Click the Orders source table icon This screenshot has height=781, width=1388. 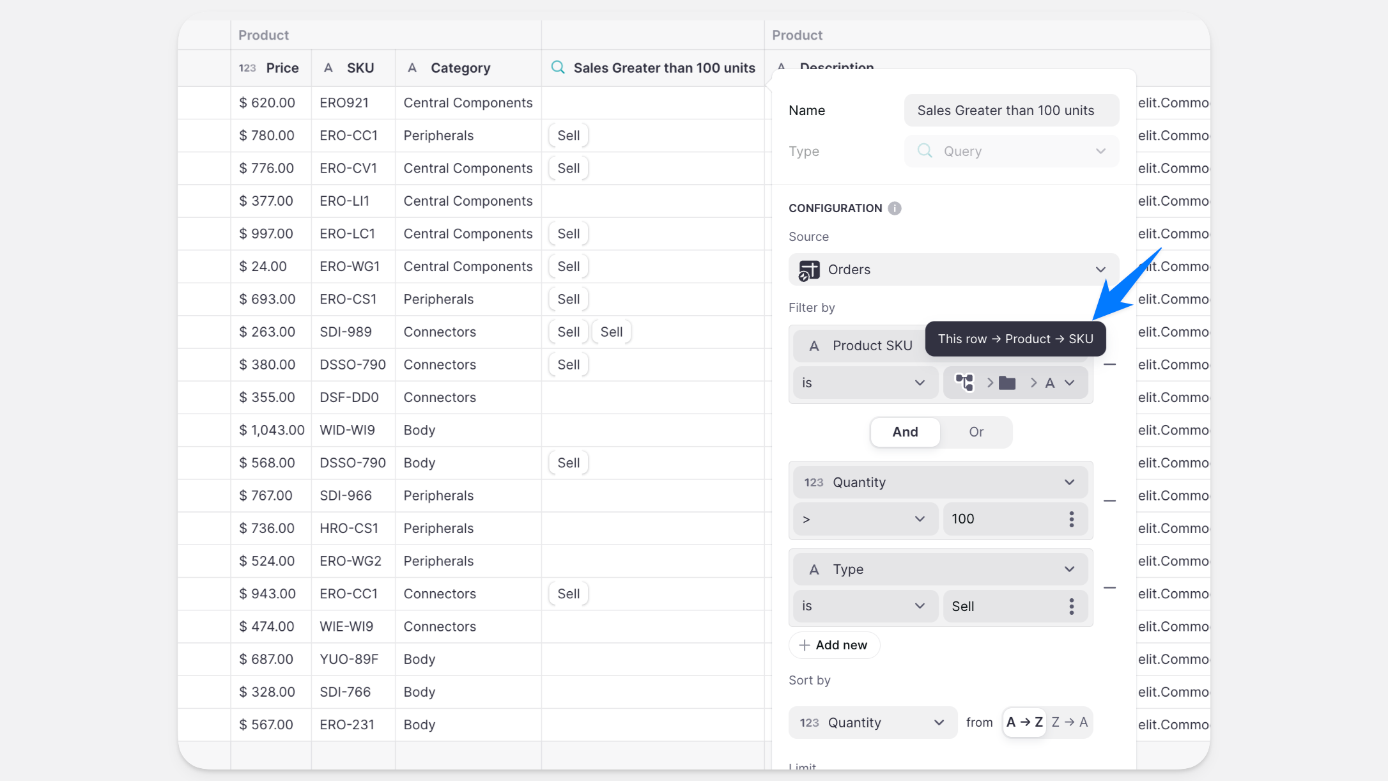(809, 270)
